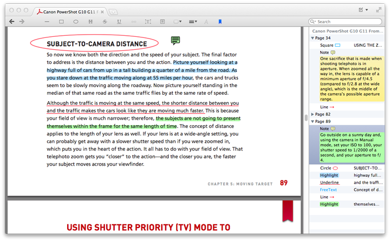
Task: Click the link tool icon
Action: point(134,22)
